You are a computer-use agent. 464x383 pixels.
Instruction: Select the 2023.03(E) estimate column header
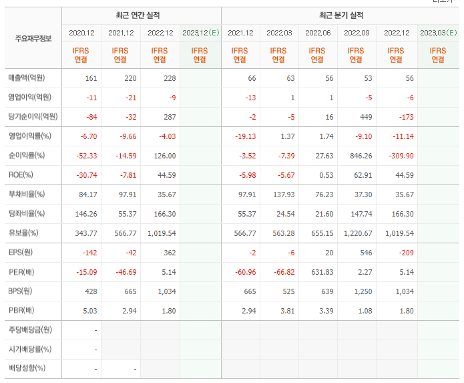(x=438, y=33)
